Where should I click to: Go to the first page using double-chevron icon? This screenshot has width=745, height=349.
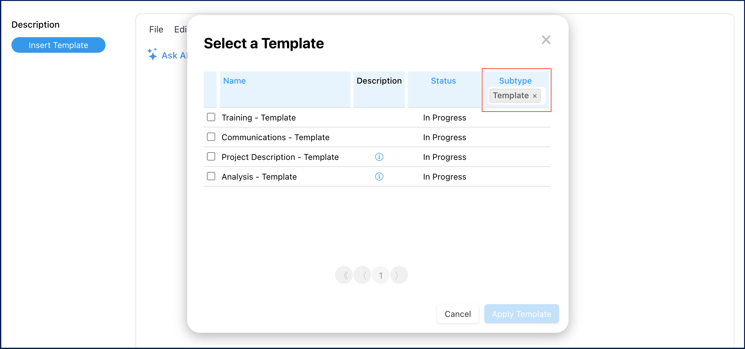pyautogui.click(x=344, y=275)
